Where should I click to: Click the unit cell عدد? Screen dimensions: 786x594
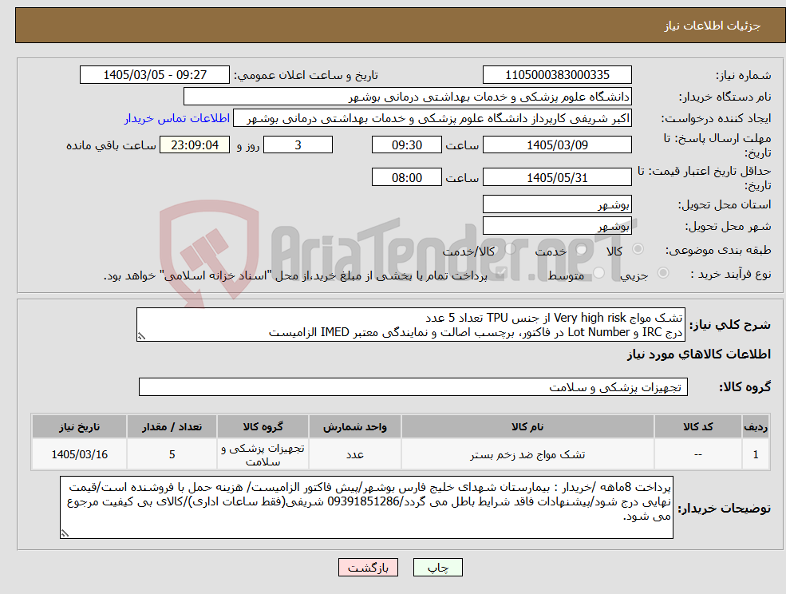pyautogui.click(x=354, y=454)
